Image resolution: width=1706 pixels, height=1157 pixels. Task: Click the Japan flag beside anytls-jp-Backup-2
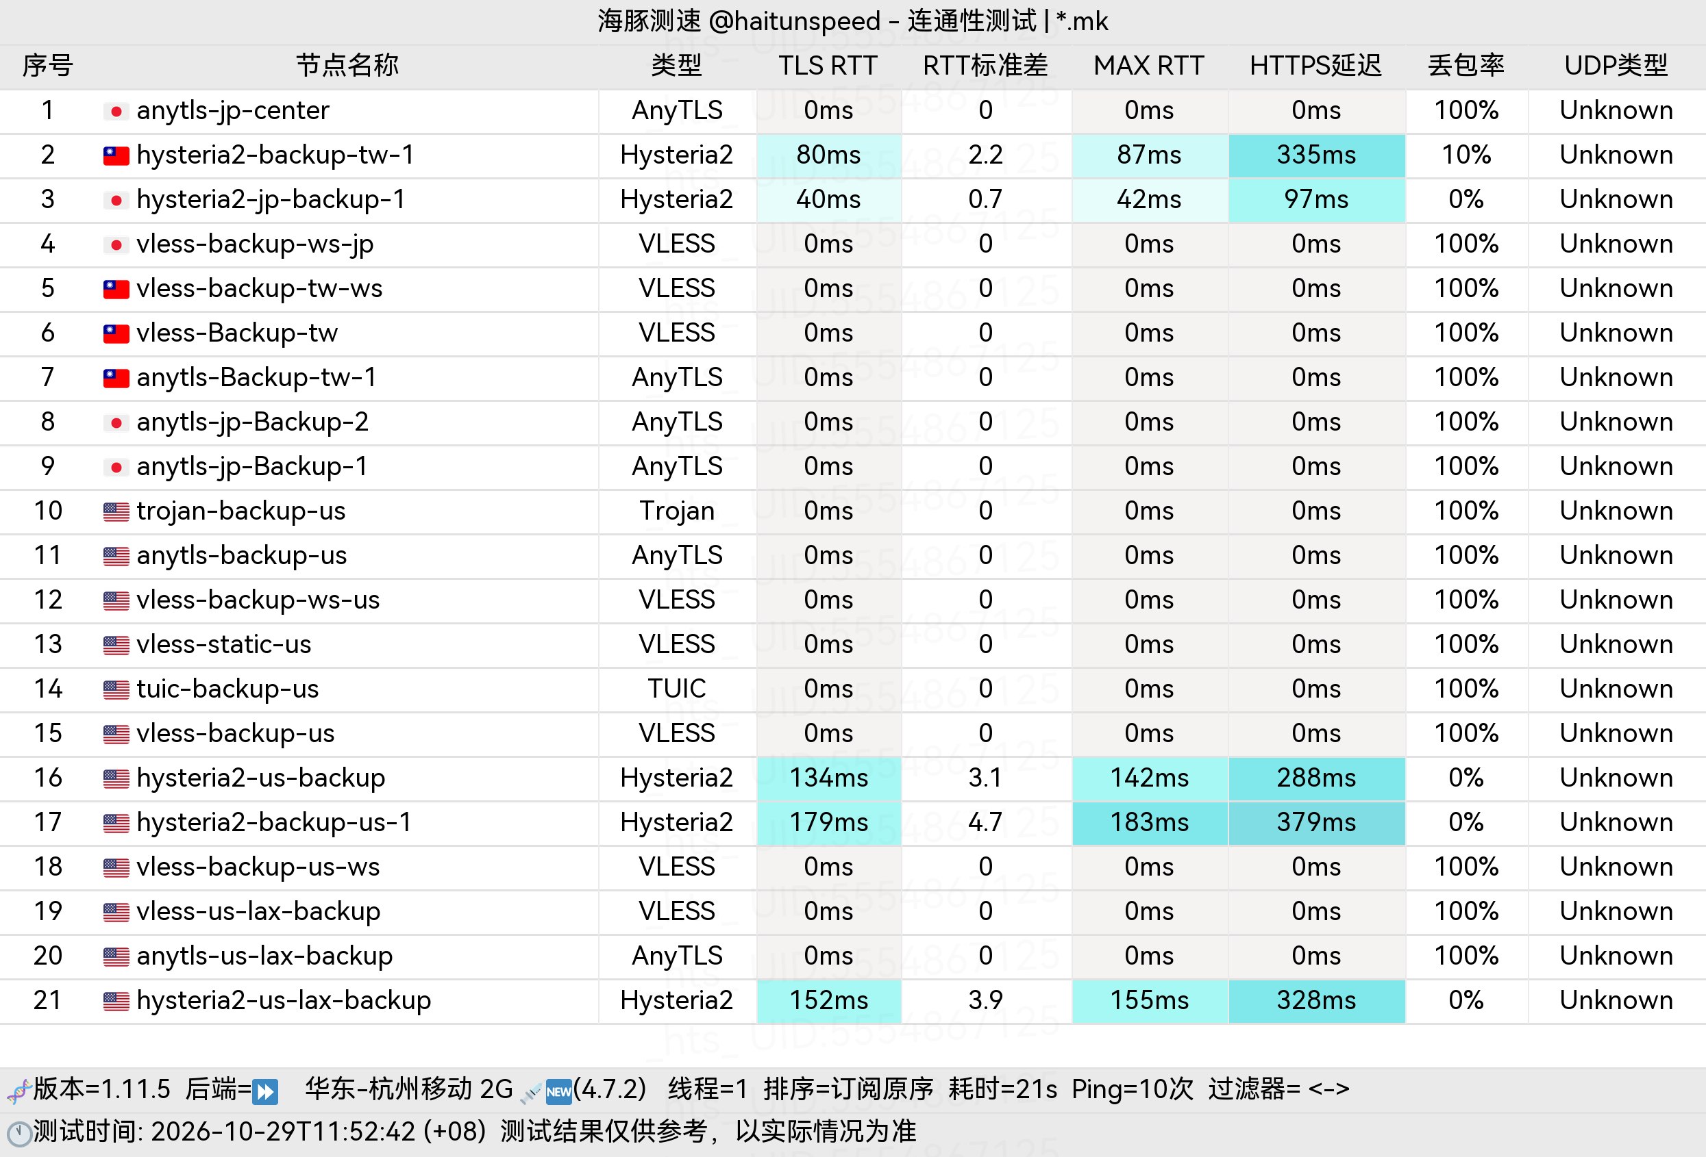(116, 422)
